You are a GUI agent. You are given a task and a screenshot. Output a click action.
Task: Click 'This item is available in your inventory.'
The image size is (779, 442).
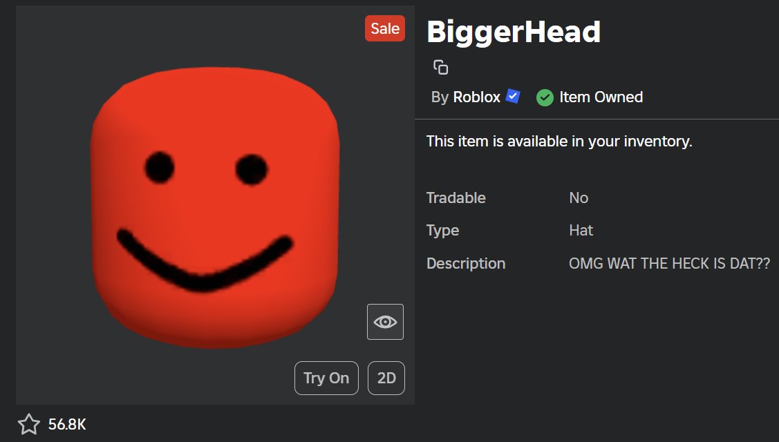[x=559, y=142]
